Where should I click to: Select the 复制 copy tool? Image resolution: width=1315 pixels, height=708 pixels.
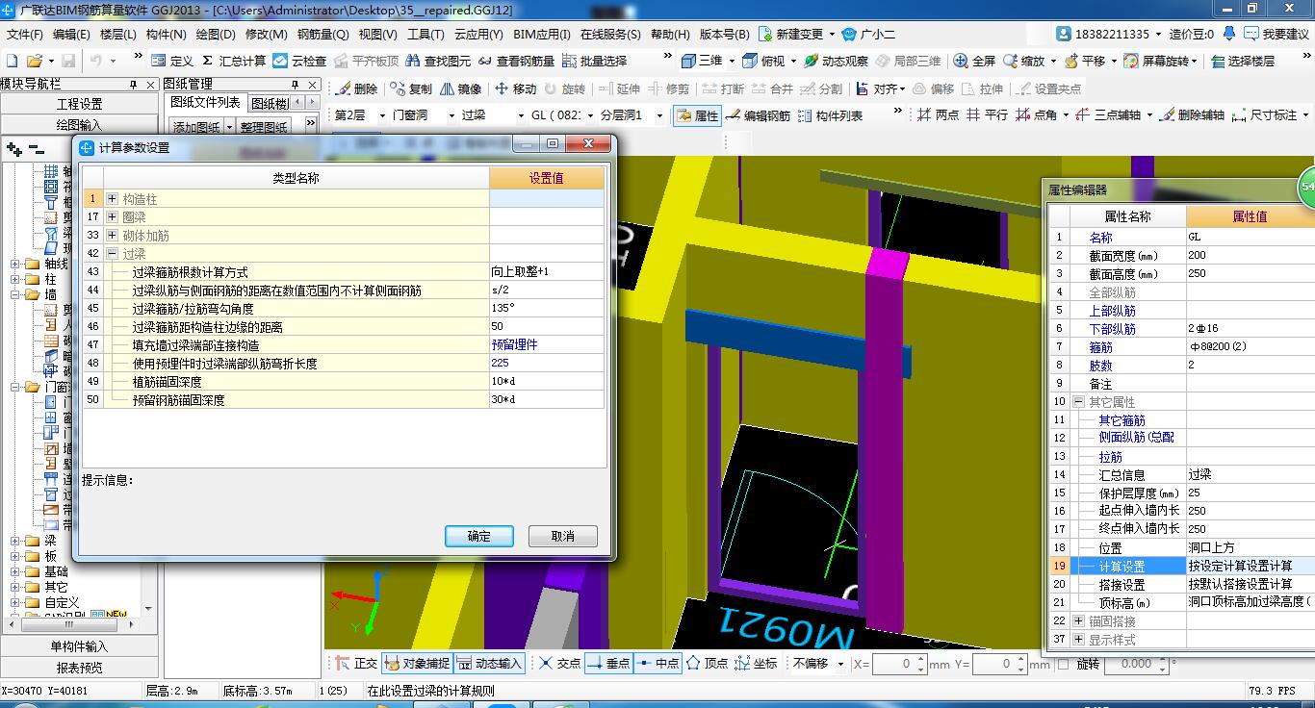point(411,88)
